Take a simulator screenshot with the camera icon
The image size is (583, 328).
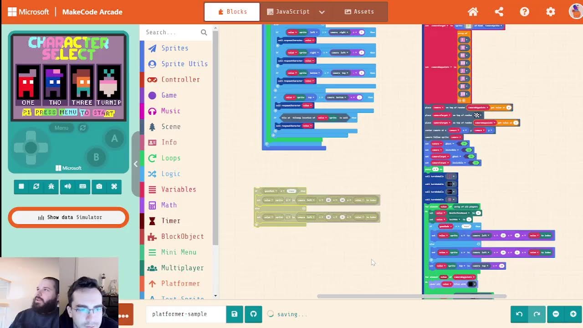[x=99, y=186]
